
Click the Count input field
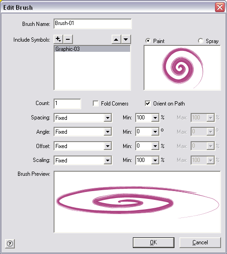tap(67, 104)
